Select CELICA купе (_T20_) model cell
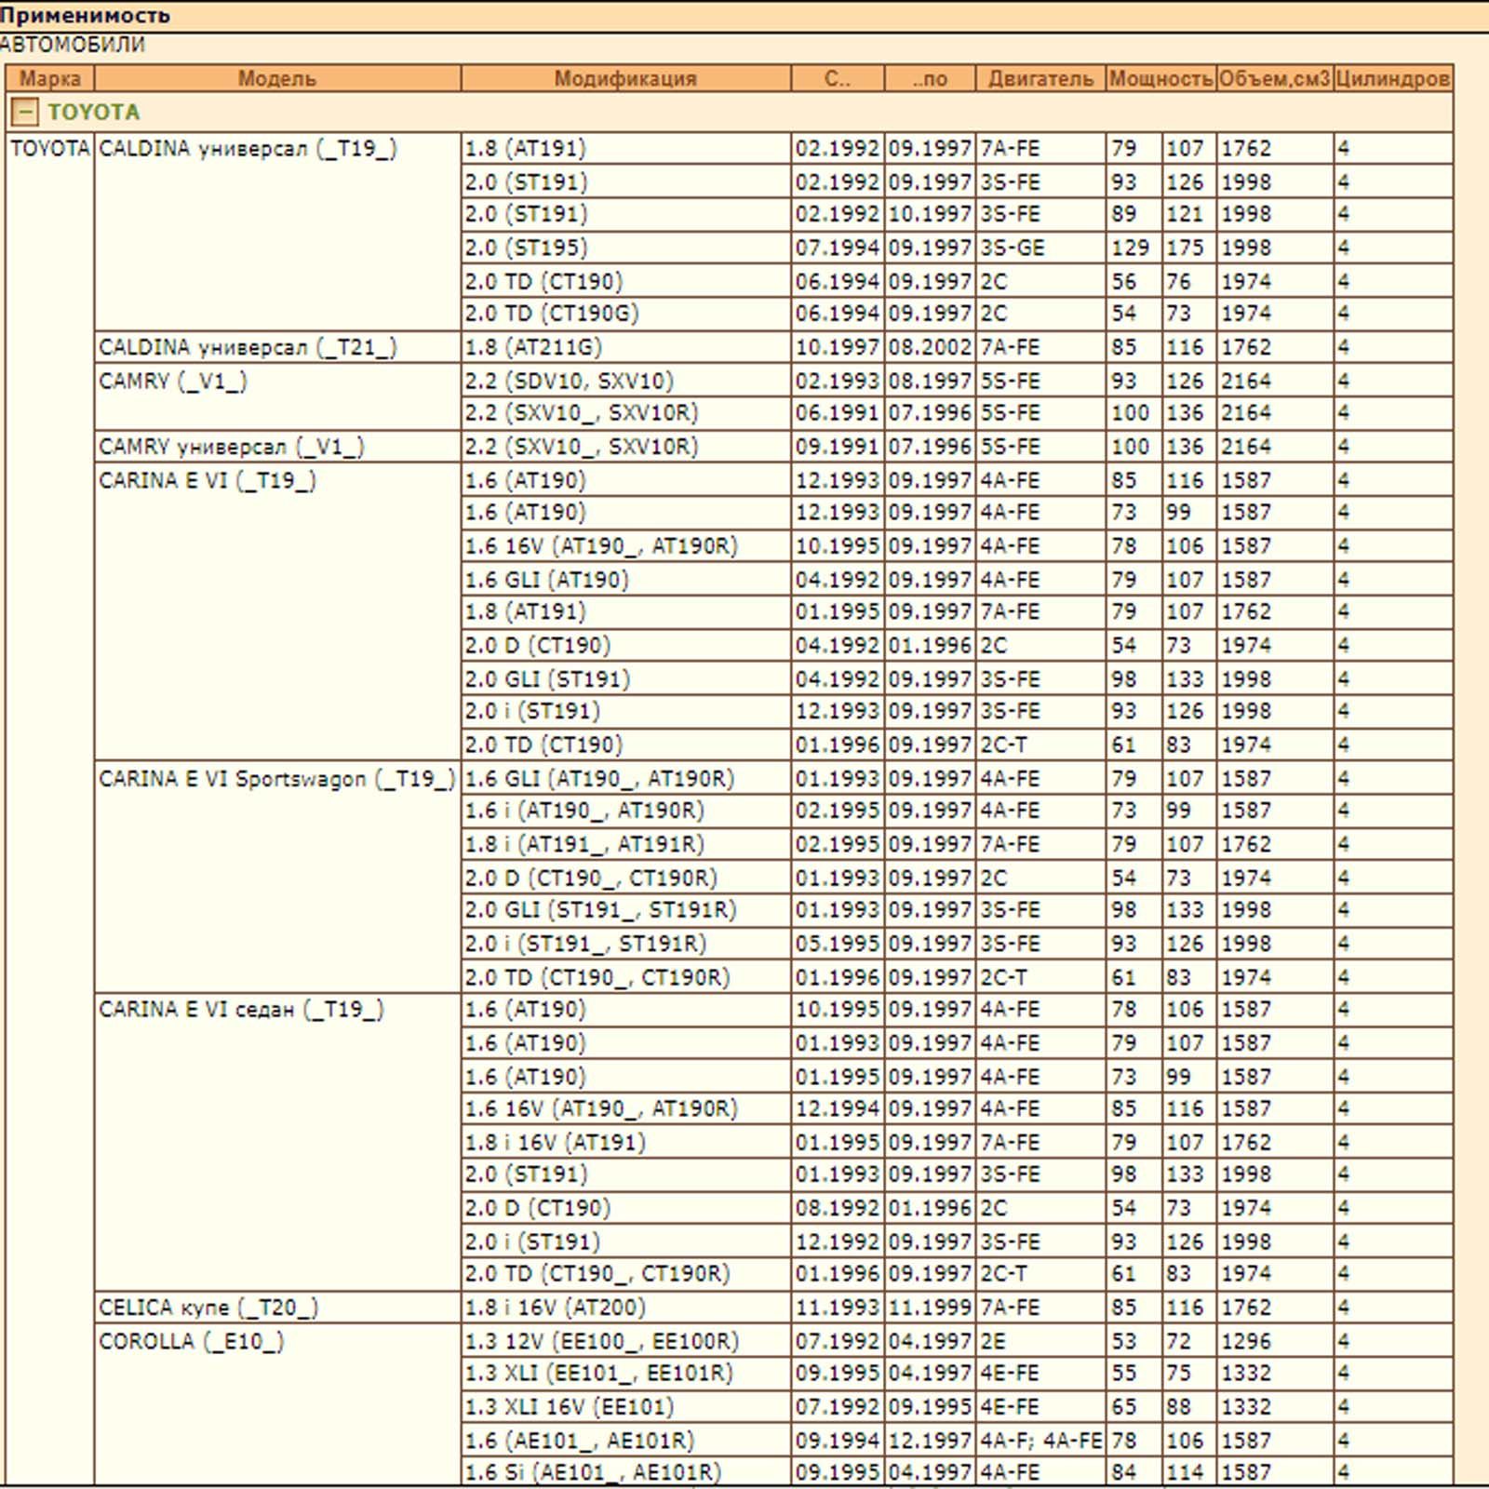The image size is (1489, 1489). click(x=277, y=1308)
